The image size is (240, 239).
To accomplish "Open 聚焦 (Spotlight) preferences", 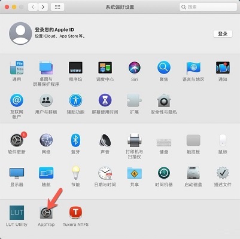I will [x=164, y=68].
